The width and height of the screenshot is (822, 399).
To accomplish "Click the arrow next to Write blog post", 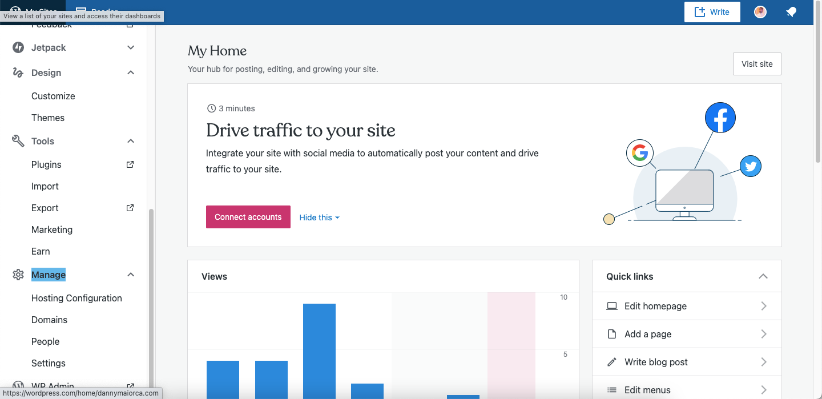I will click(x=764, y=362).
